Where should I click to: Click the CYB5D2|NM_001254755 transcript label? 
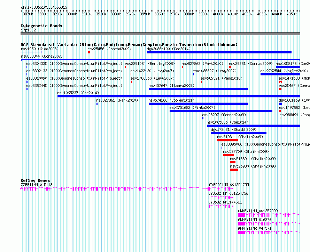point(229,185)
